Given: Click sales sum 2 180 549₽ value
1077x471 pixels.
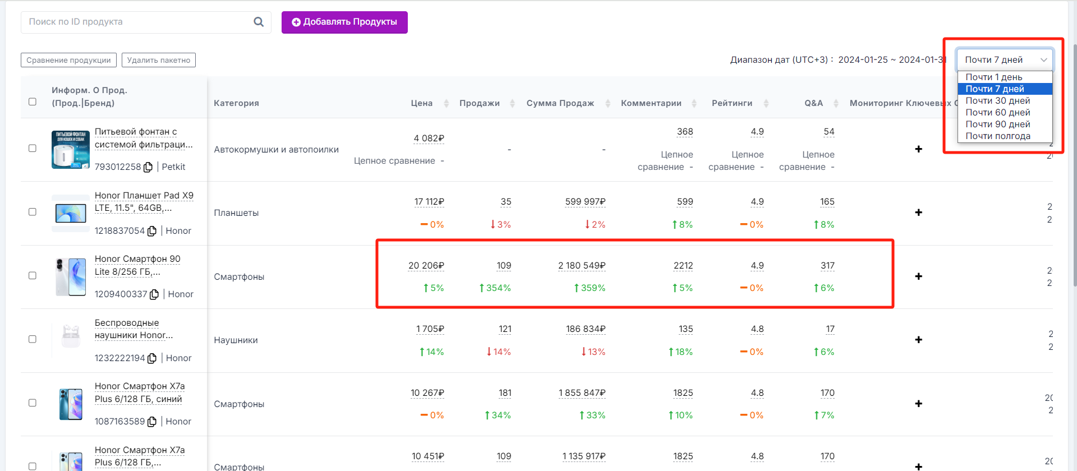Looking at the screenshot, I should click(x=582, y=266).
